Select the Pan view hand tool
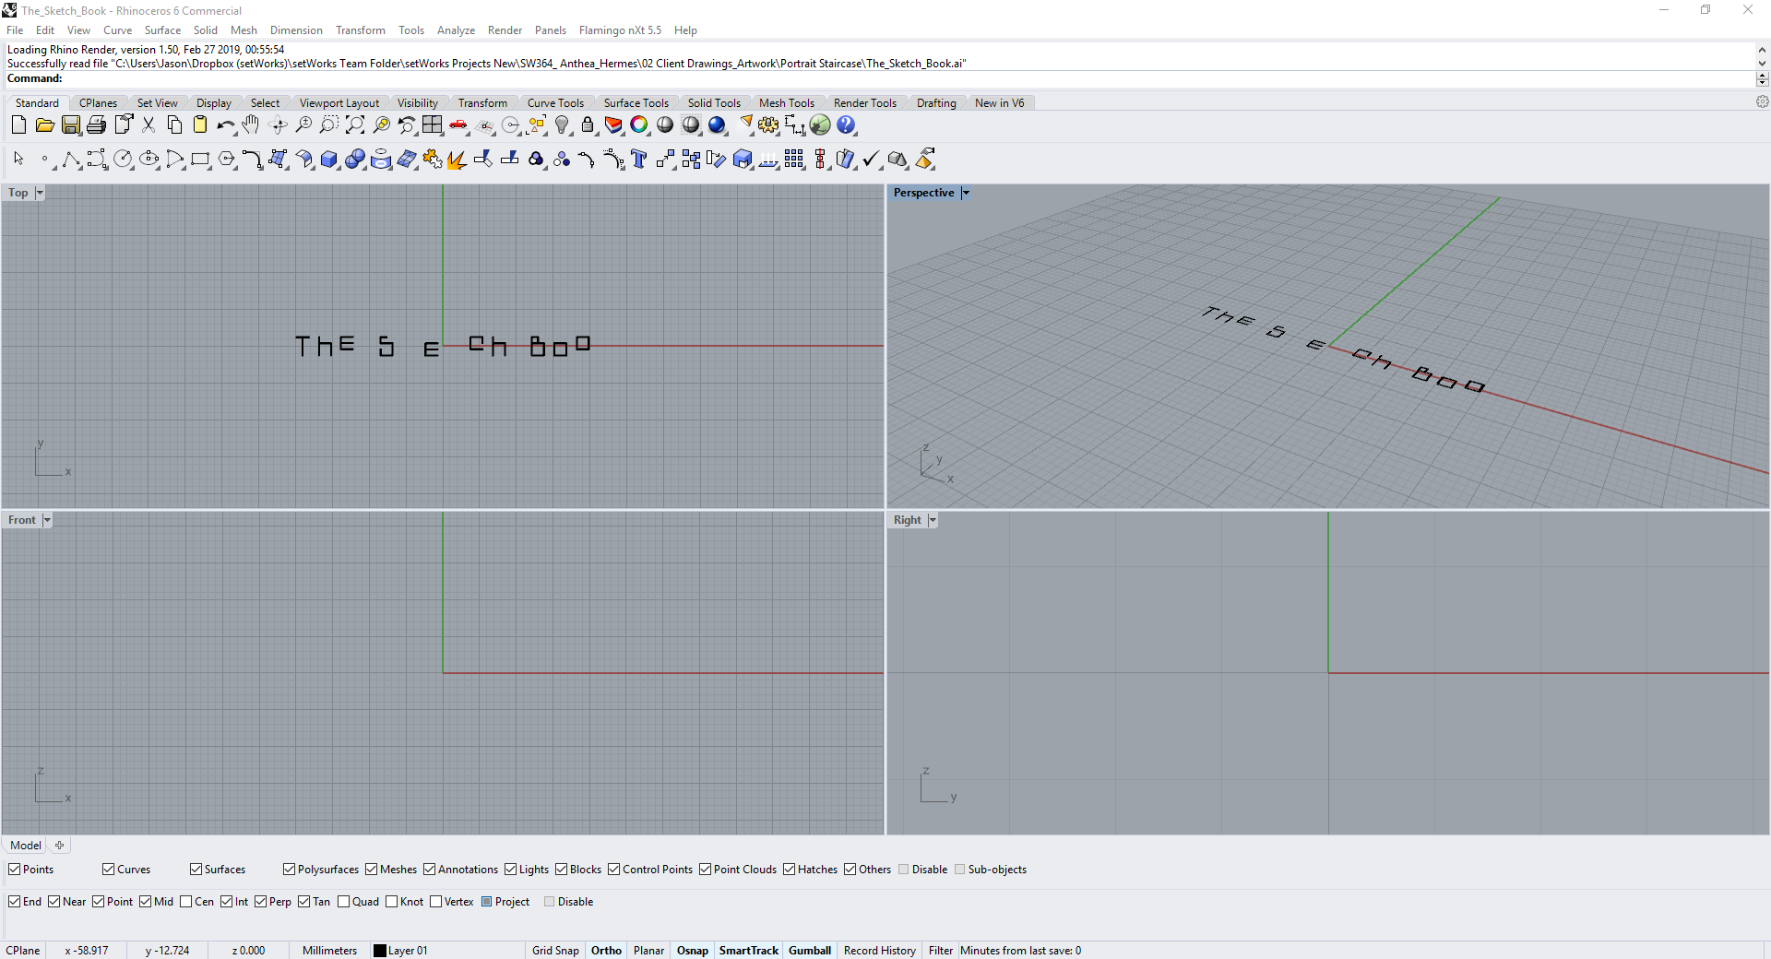This screenshot has height=959, width=1771. [251, 125]
